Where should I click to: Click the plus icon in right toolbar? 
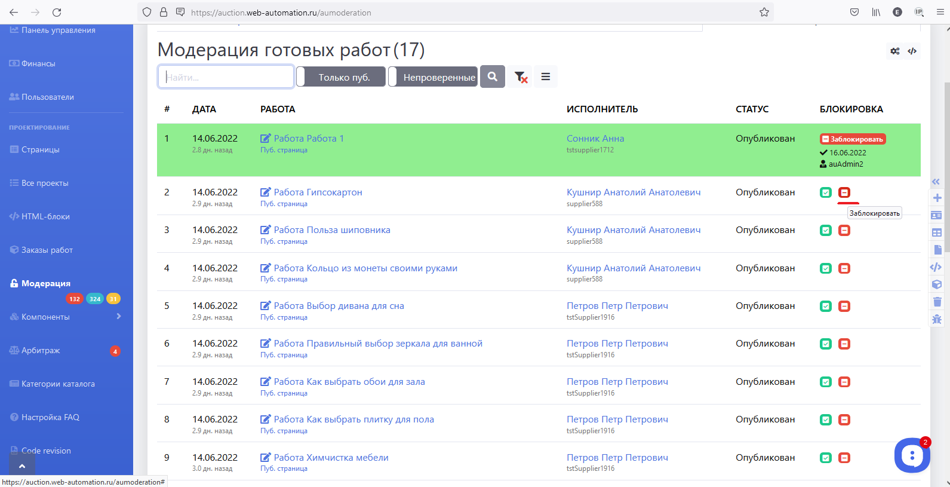pyautogui.click(x=937, y=198)
